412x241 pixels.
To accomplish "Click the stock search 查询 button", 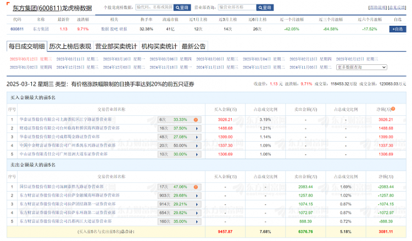I will (181, 8).
